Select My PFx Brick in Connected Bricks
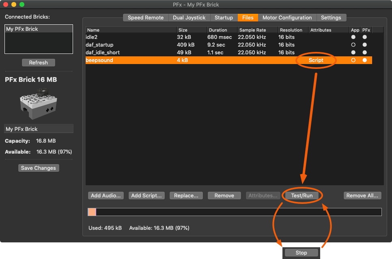392x259 pixels. point(39,29)
